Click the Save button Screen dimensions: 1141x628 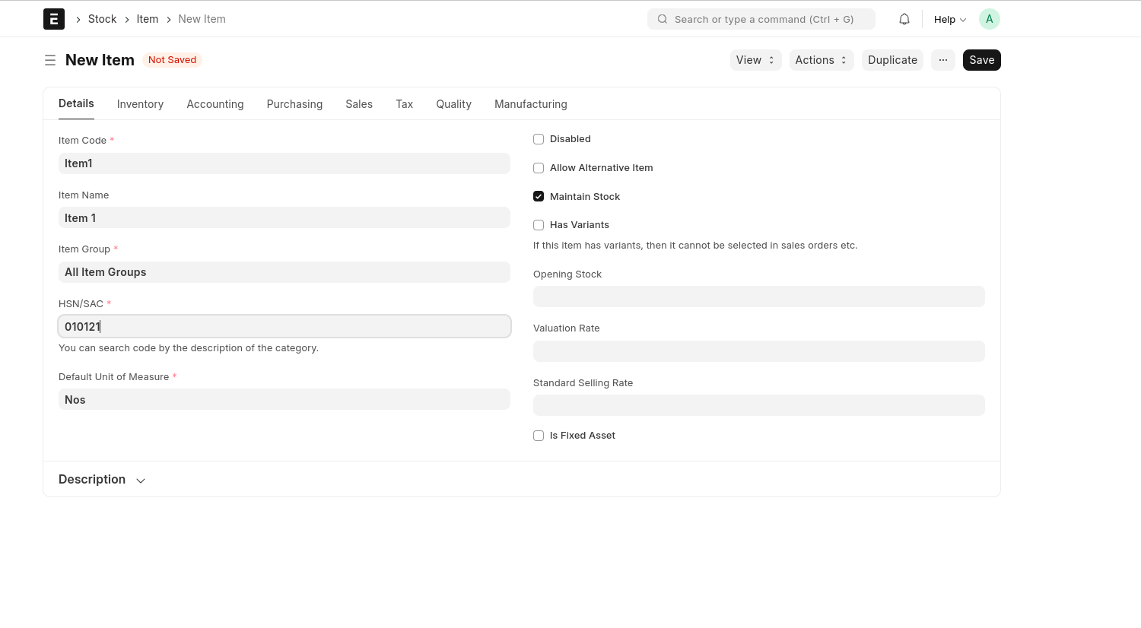coord(981,60)
